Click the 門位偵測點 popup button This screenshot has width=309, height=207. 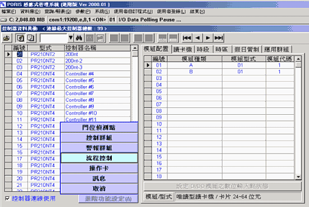point(99,128)
